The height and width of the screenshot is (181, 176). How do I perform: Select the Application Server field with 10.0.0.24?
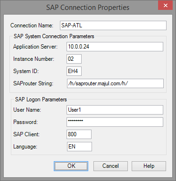pos(115,47)
